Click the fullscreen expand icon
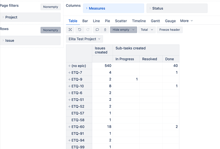Screen dimensions: 220x149 (x=70, y=30)
